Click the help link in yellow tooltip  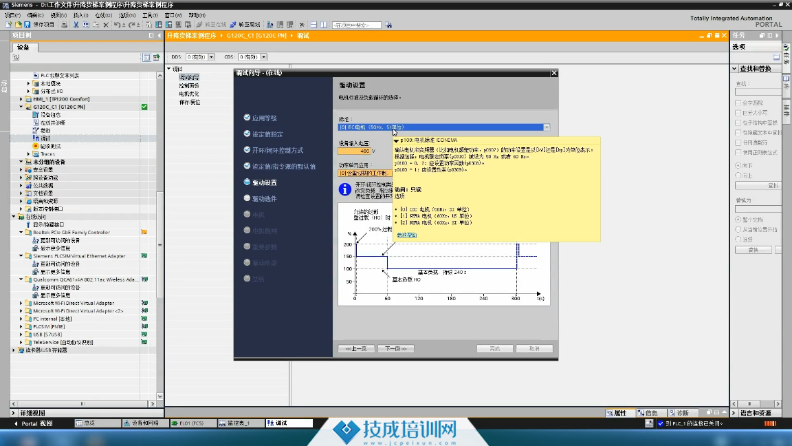pos(406,235)
